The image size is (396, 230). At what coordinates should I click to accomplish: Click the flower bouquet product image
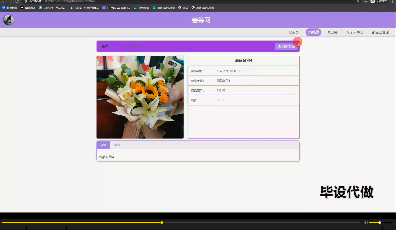[140, 97]
